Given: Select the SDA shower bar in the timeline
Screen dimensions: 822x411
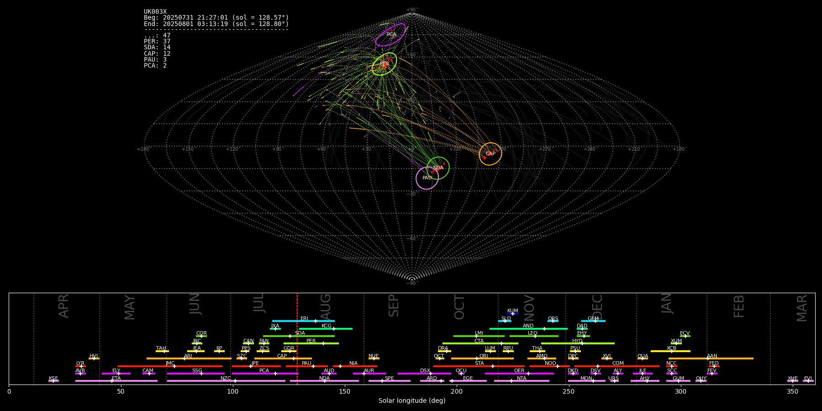Looking at the screenshot, I should (x=299, y=336).
